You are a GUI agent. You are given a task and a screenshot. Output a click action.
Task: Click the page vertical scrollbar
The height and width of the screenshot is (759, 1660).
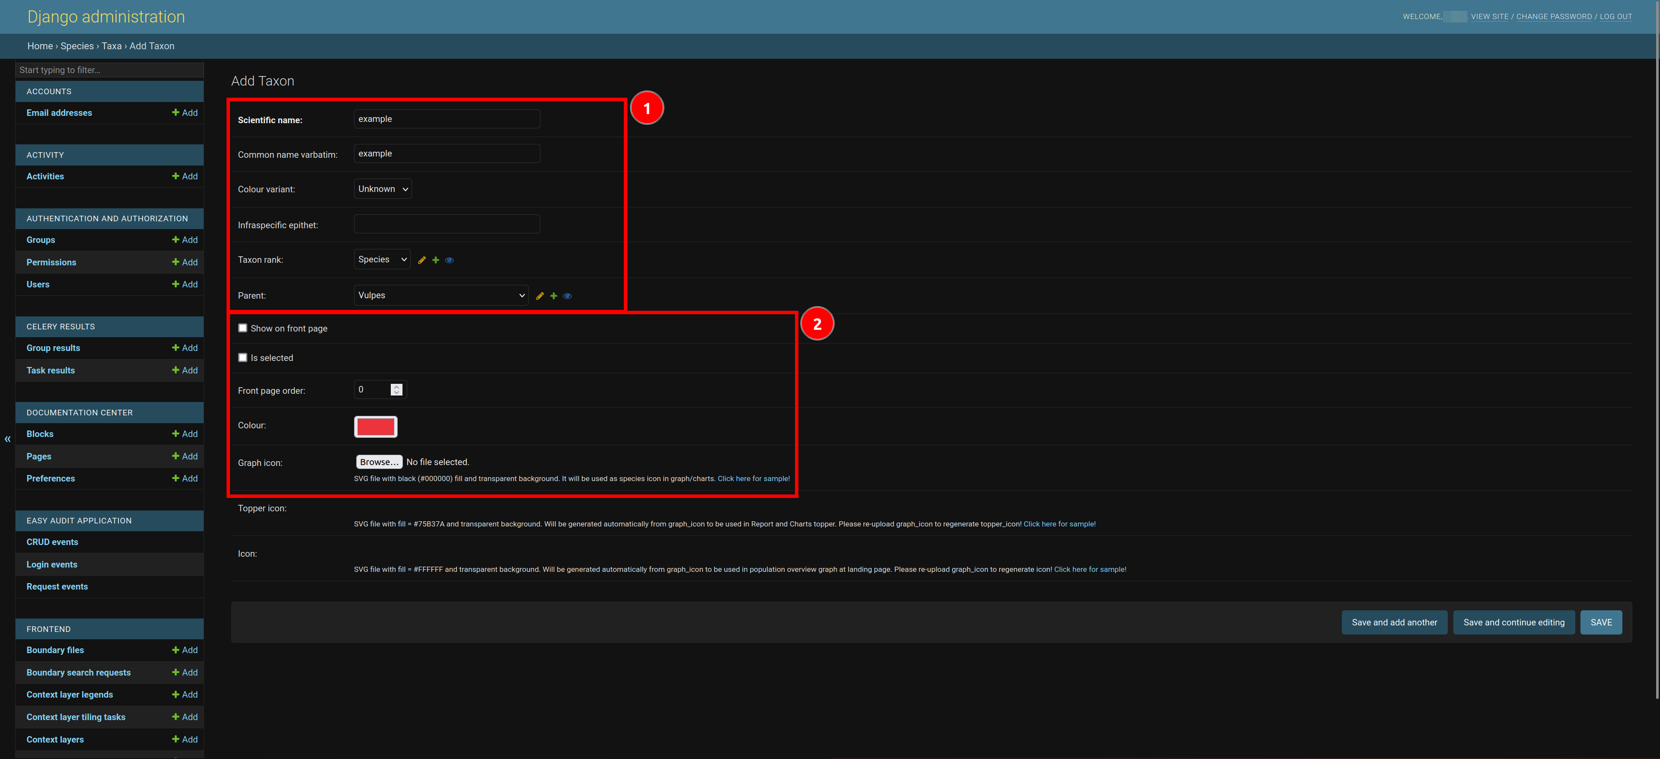[1657, 349]
